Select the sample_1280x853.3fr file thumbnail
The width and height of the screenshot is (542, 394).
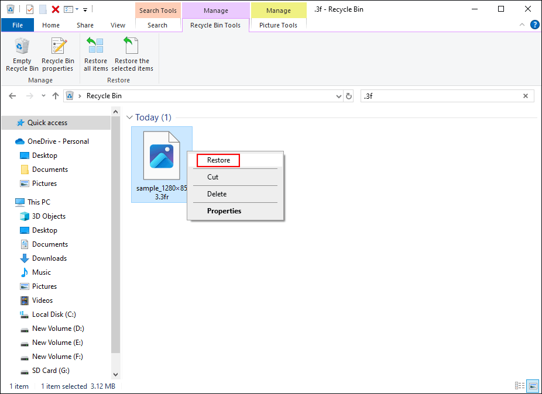click(162, 156)
